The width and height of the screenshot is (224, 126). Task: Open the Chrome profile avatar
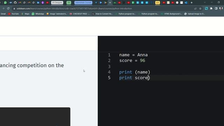221,8
